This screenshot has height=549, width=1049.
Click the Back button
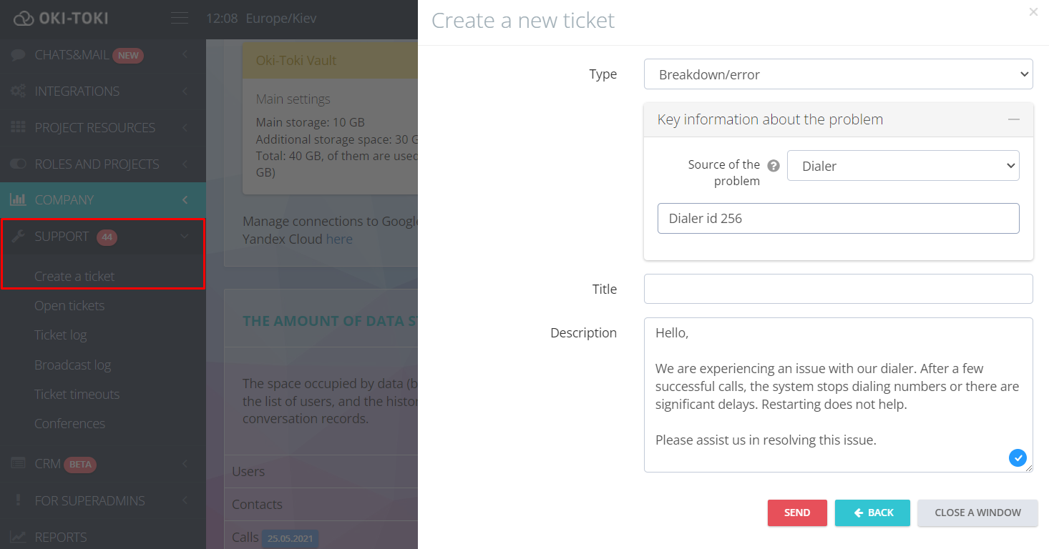point(872,513)
